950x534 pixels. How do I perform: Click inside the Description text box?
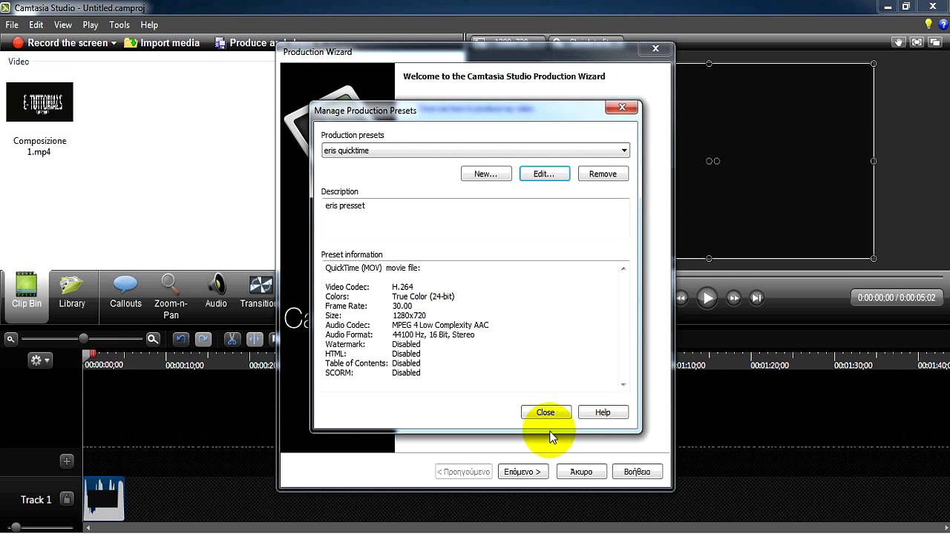tap(475, 219)
